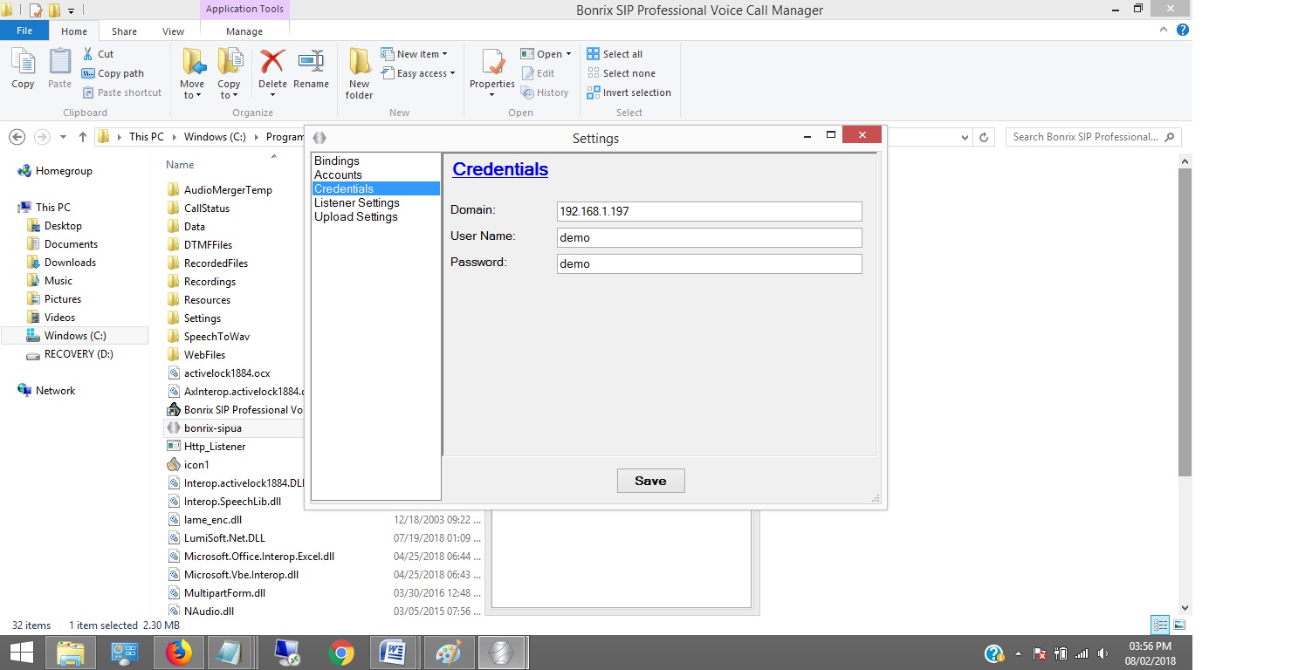The width and height of the screenshot is (1312, 670).
Task: Select RECOVERY (D:) drive
Action: (x=70, y=354)
